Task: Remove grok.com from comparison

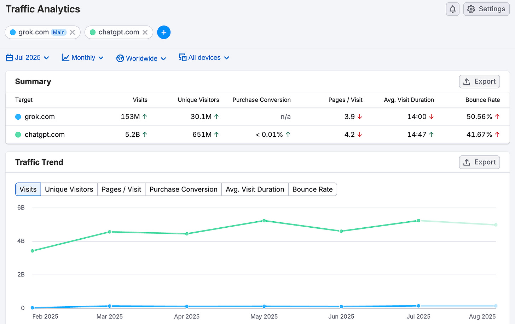Action: [73, 32]
